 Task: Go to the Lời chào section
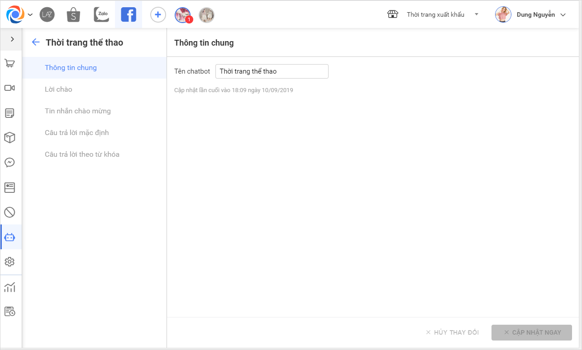tap(58, 89)
